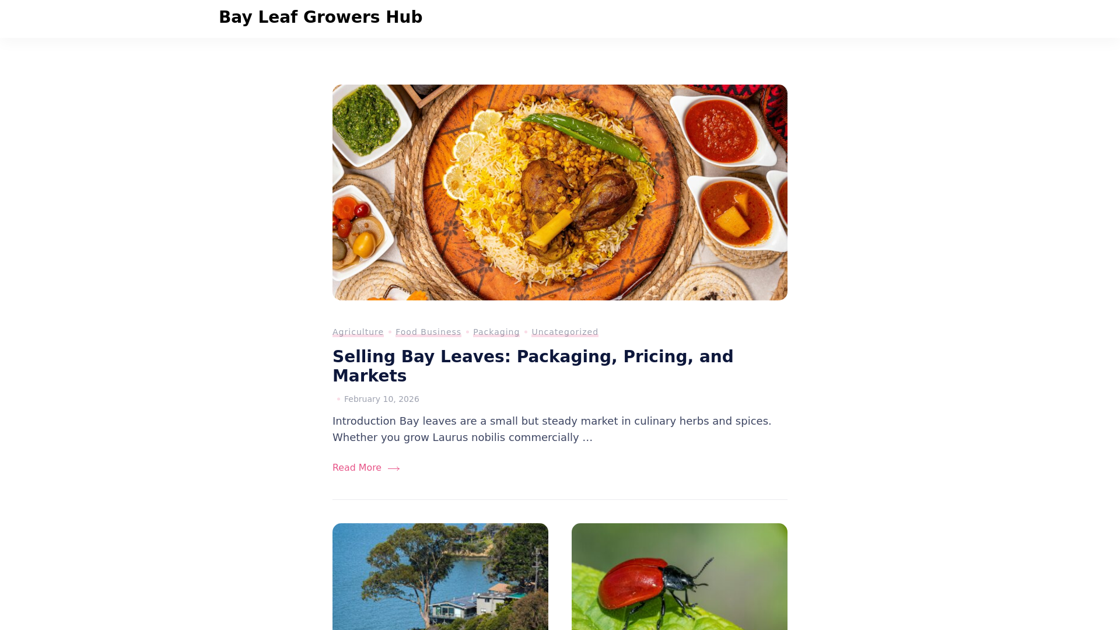Open the red beetle post thumbnail
Viewport: 1120px width, 630px height.
(680, 576)
